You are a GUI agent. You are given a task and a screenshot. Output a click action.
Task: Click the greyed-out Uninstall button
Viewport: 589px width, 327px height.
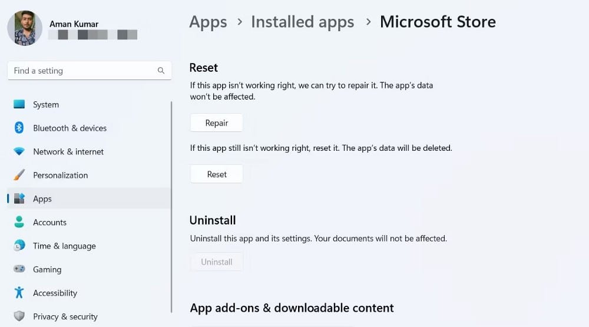pyautogui.click(x=216, y=262)
